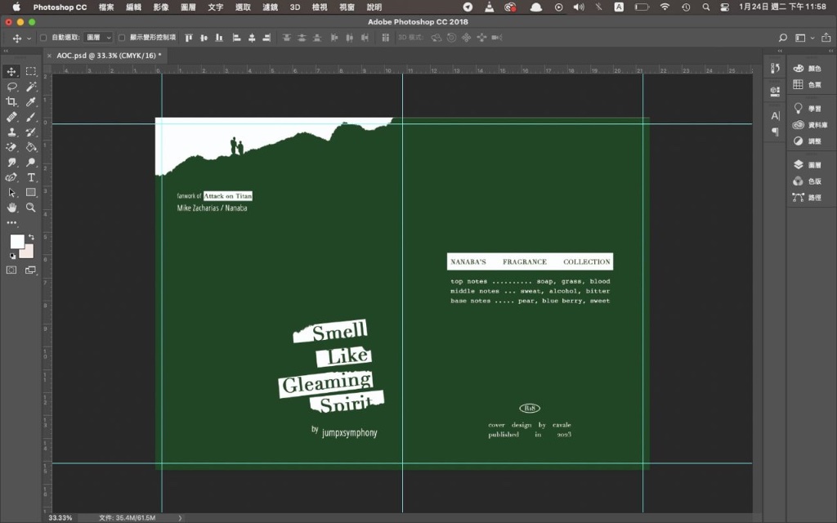Screen dimensions: 837x523
Task: Reset to default foreground and background colors
Action: pyautogui.click(x=12, y=256)
